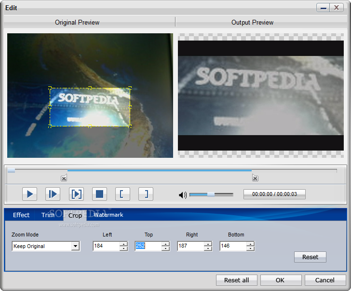This screenshot has width=351, height=291.
Task: Set trim start with left bracket button
Action: pyautogui.click(x=122, y=194)
